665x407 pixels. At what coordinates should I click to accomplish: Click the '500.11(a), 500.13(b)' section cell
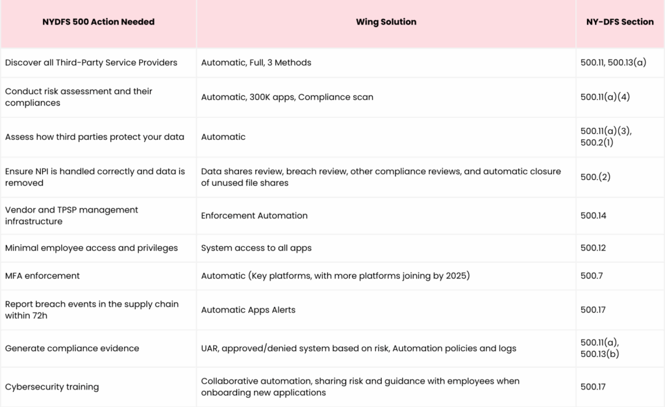point(620,349)
